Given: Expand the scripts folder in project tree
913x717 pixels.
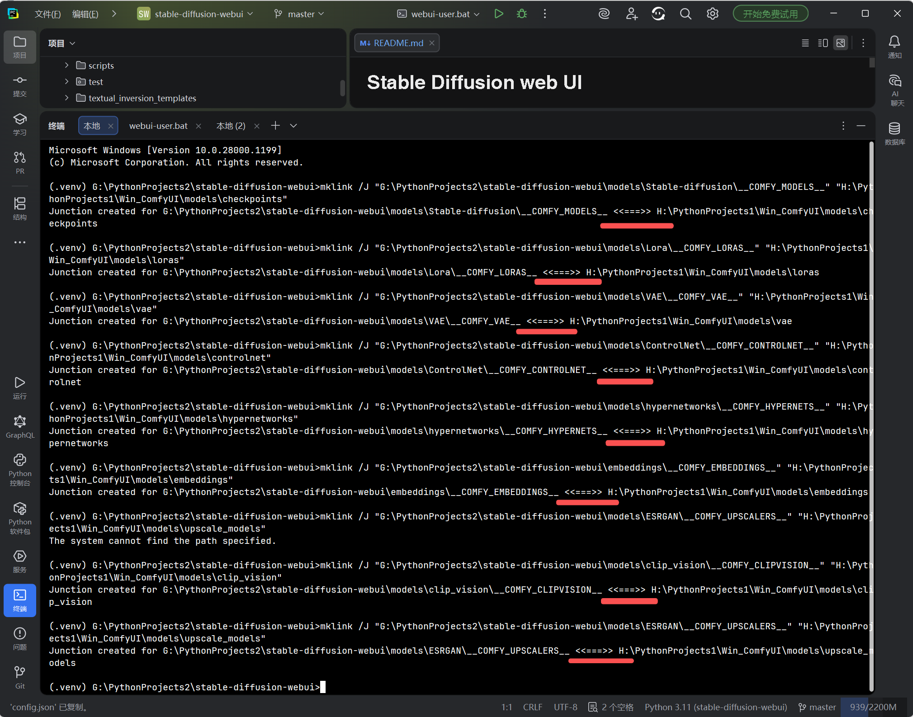Looking at the screenshot, I should pos(67,66).
